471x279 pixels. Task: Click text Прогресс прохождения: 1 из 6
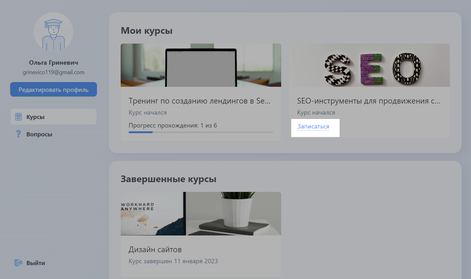(173, 125)
